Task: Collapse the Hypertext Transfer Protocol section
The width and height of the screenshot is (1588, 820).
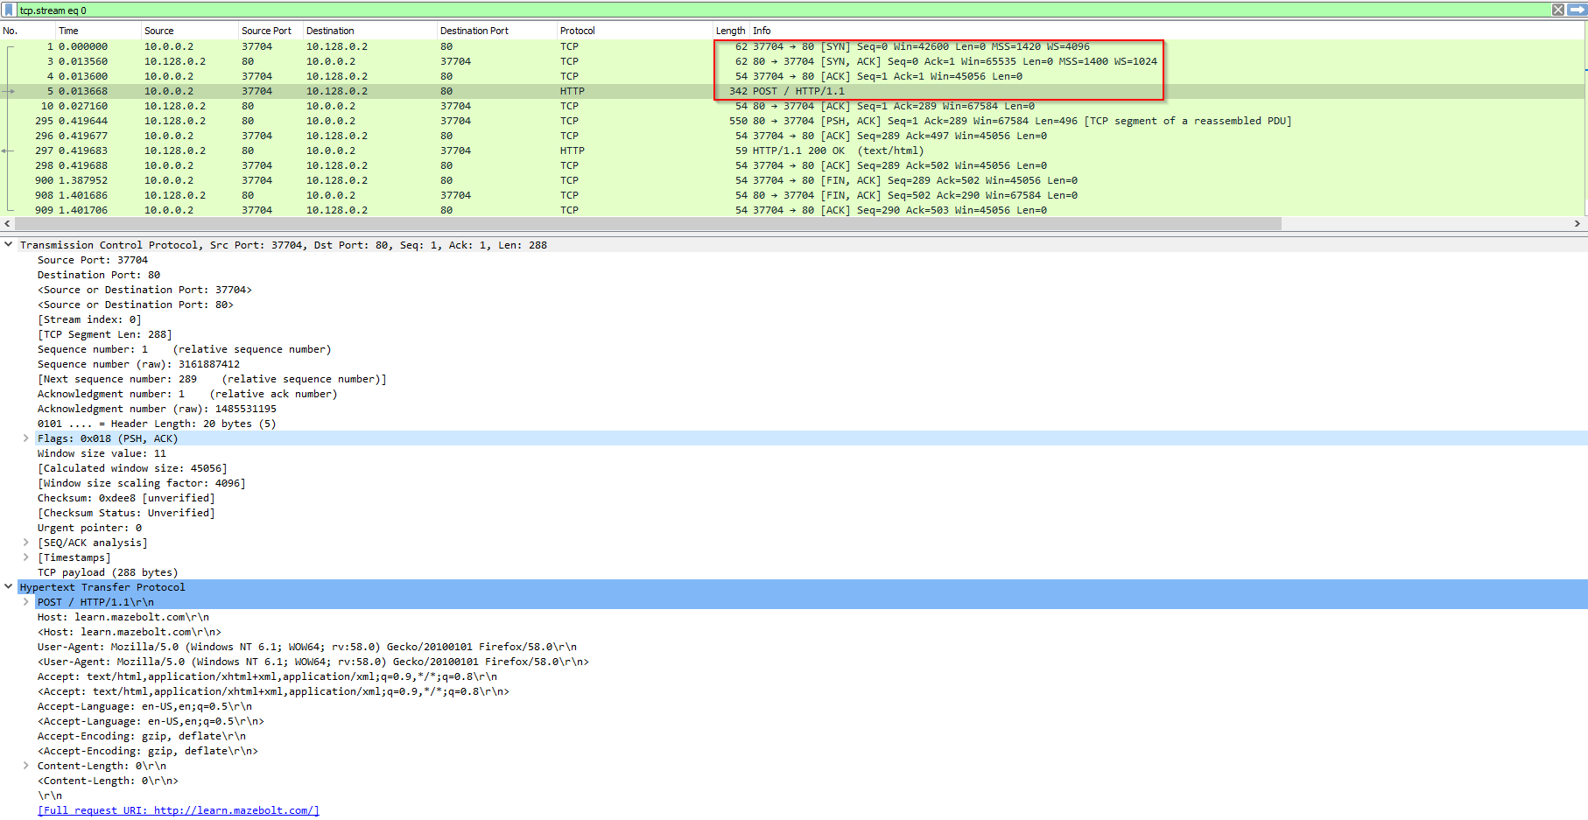Action: 9,586
